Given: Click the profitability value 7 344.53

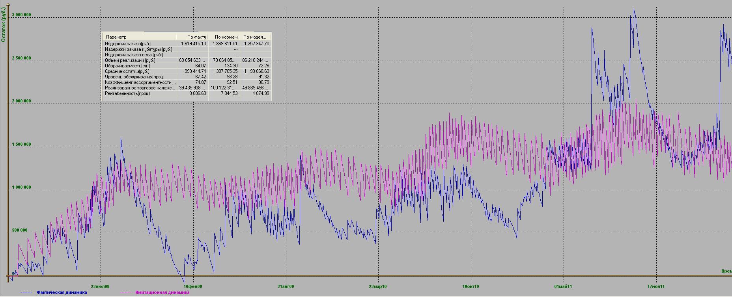Looking at the screenshot, I should pos(229,93).
